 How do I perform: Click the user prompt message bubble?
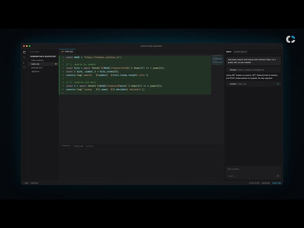[x=253, y=61]
